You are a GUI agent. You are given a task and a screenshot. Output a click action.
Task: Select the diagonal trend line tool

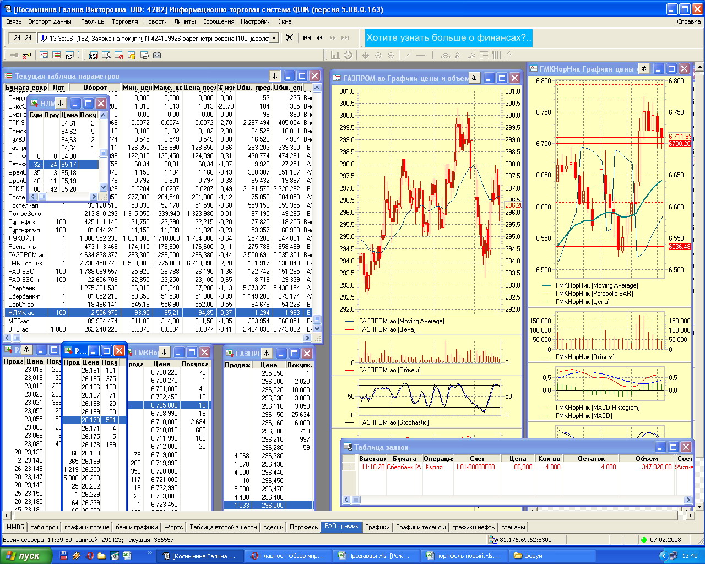408,55
